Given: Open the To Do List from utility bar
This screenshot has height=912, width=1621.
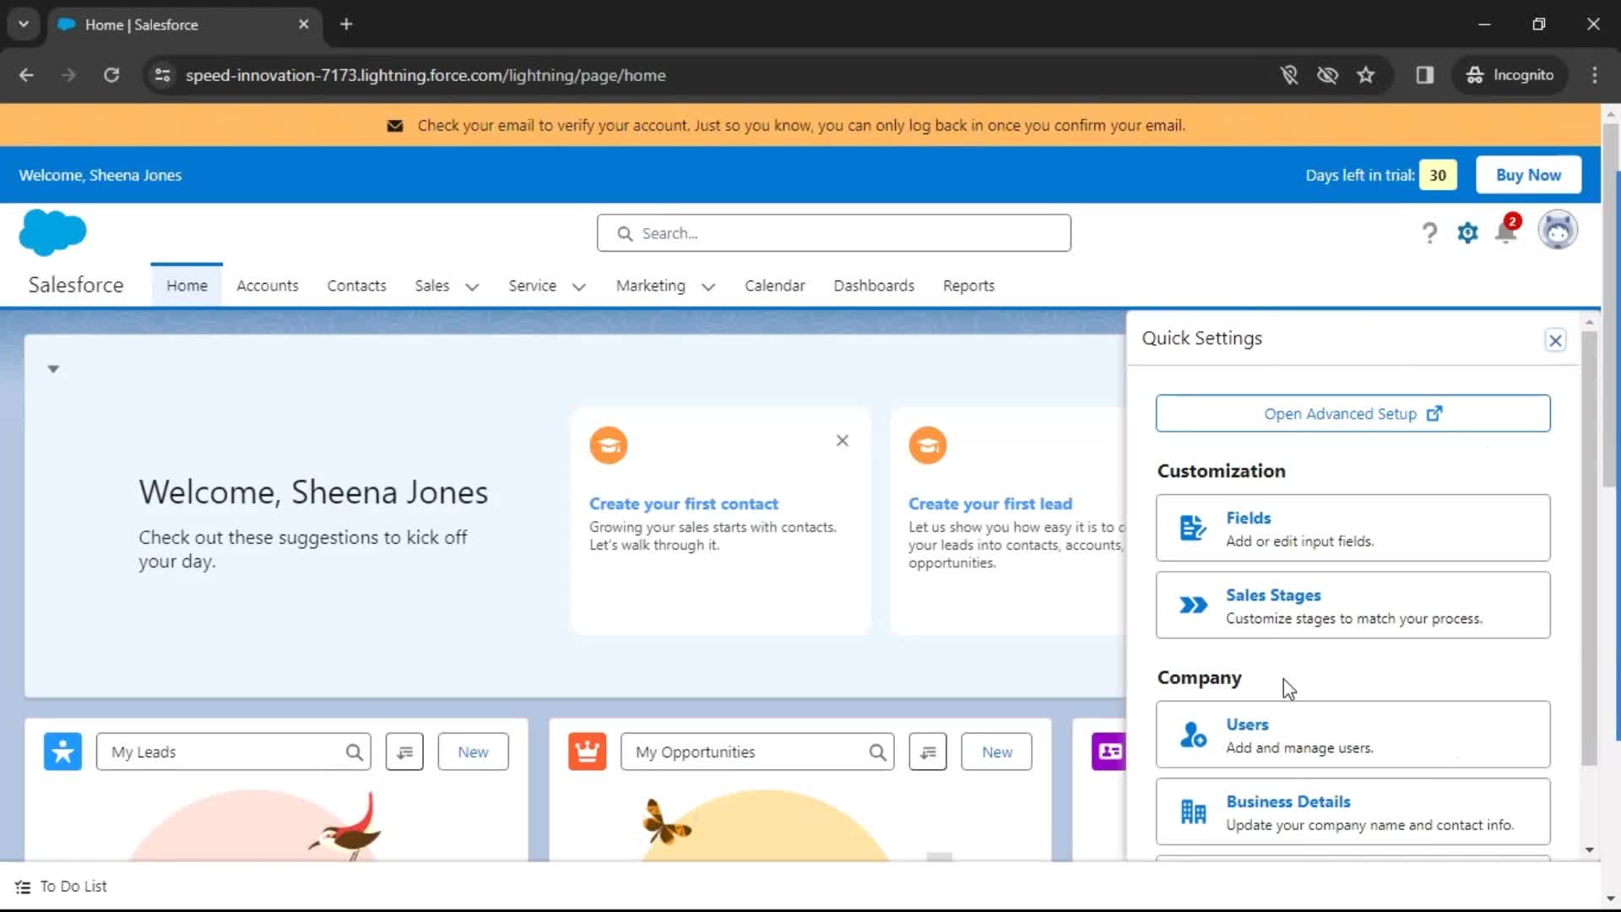Looking at the screenshot, I should [x=61, y=887].
